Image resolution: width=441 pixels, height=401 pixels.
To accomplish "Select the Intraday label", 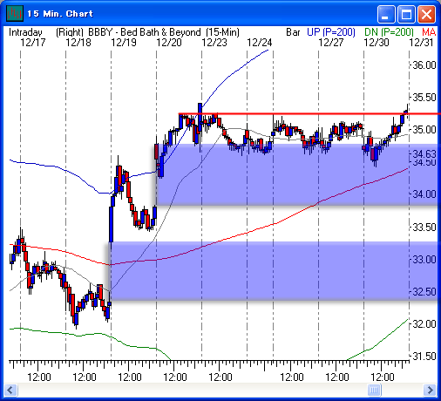I will 25,32.
